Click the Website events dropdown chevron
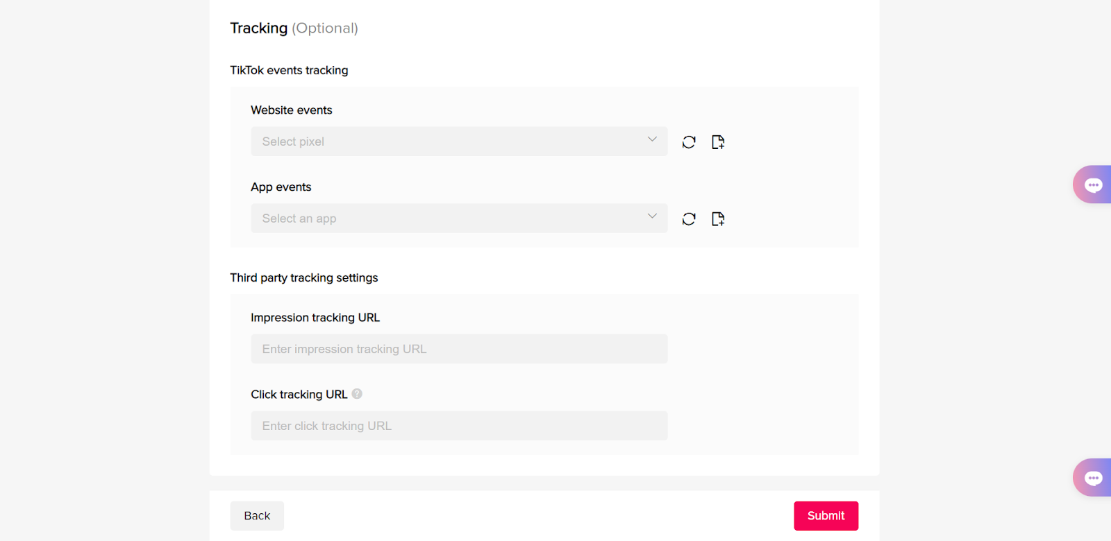Image resolution: width=1111 pixels, height=541 pixels. [651, 141]
